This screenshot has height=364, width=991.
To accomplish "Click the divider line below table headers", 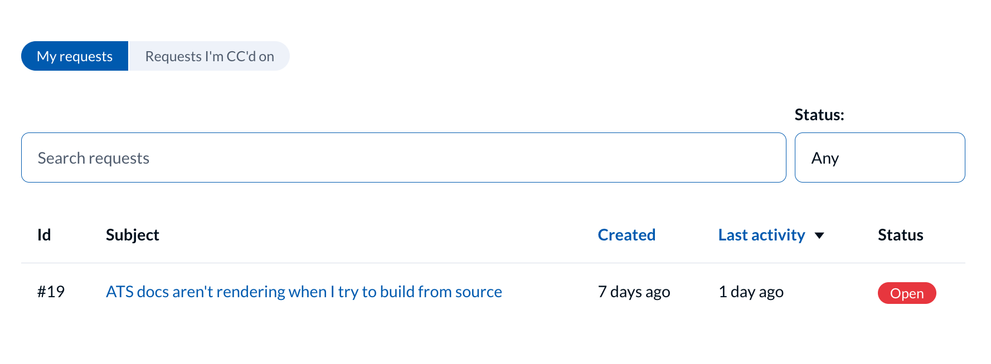I will click(x=493, y=263).
